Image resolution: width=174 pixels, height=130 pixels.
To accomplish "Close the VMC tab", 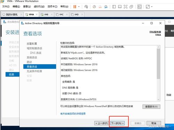I will click(67, 15).
